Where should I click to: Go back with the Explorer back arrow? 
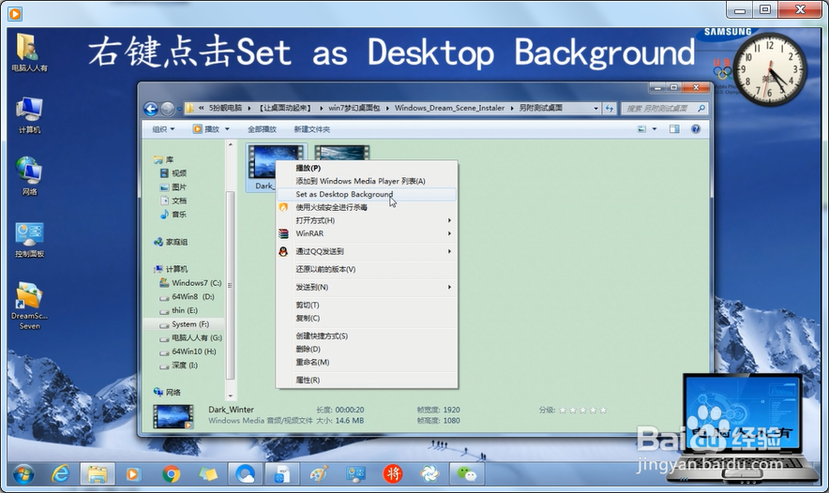(151, 109)
